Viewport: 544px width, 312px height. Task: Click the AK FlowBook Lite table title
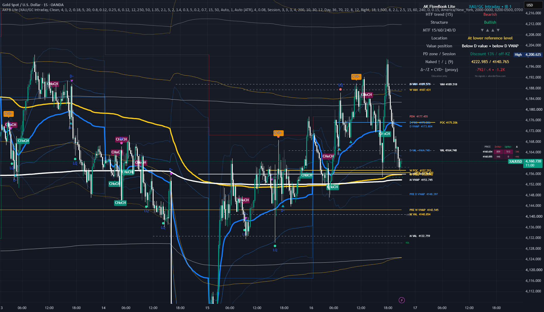(x=439, y=6)
